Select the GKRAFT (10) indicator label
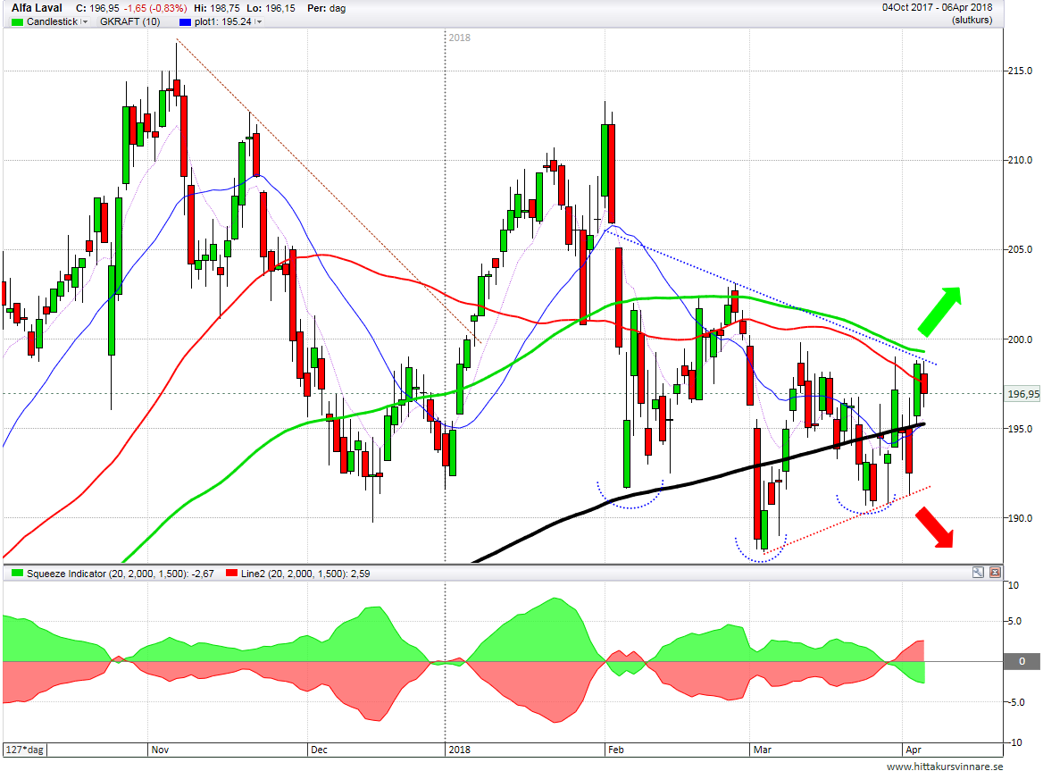Viewport: 1043px width, 771px height. [129, 22]
